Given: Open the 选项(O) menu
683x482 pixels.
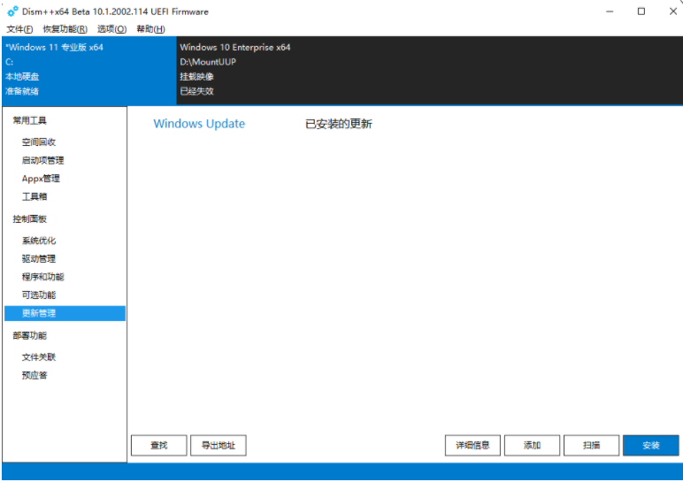Looking at the screenshot, I should coord(111,29).
